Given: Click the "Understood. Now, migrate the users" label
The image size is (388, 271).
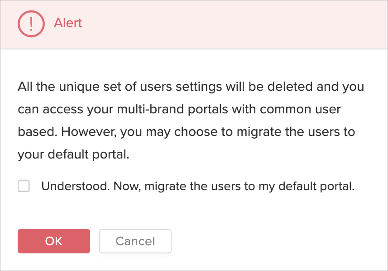Looking at the screenshot, I should [x=197, y=186].
